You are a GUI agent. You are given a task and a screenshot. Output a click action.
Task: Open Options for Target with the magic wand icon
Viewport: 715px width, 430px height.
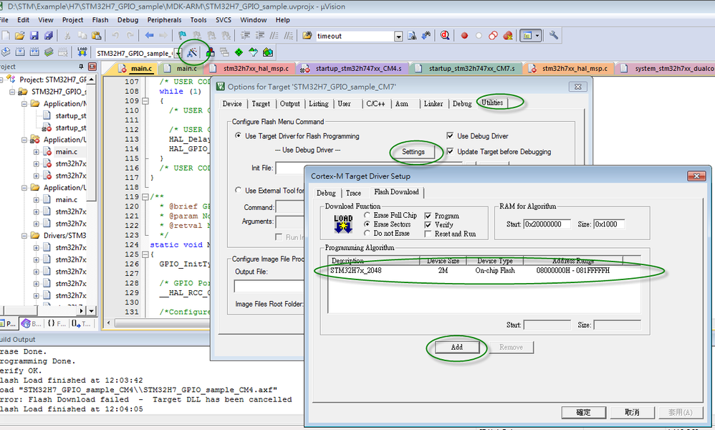pos(192,52)
